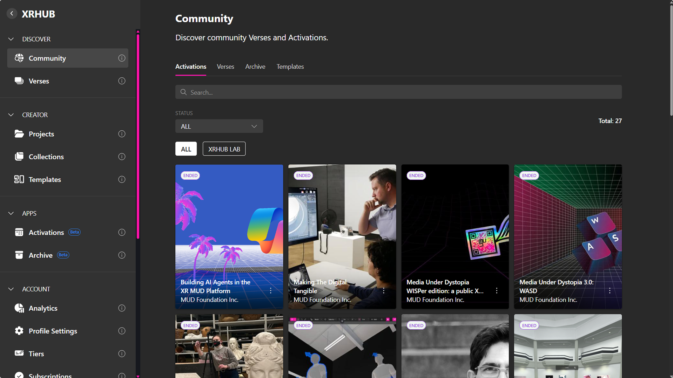673x378 pixels.
Task: Open options menu for Media Under Dystopia 3.0
Action: click(610, 291)
